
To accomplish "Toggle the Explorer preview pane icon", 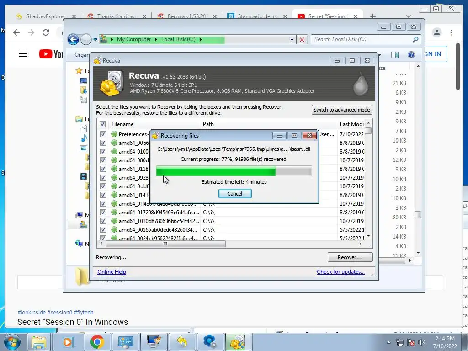I will (x=395, y=55).
